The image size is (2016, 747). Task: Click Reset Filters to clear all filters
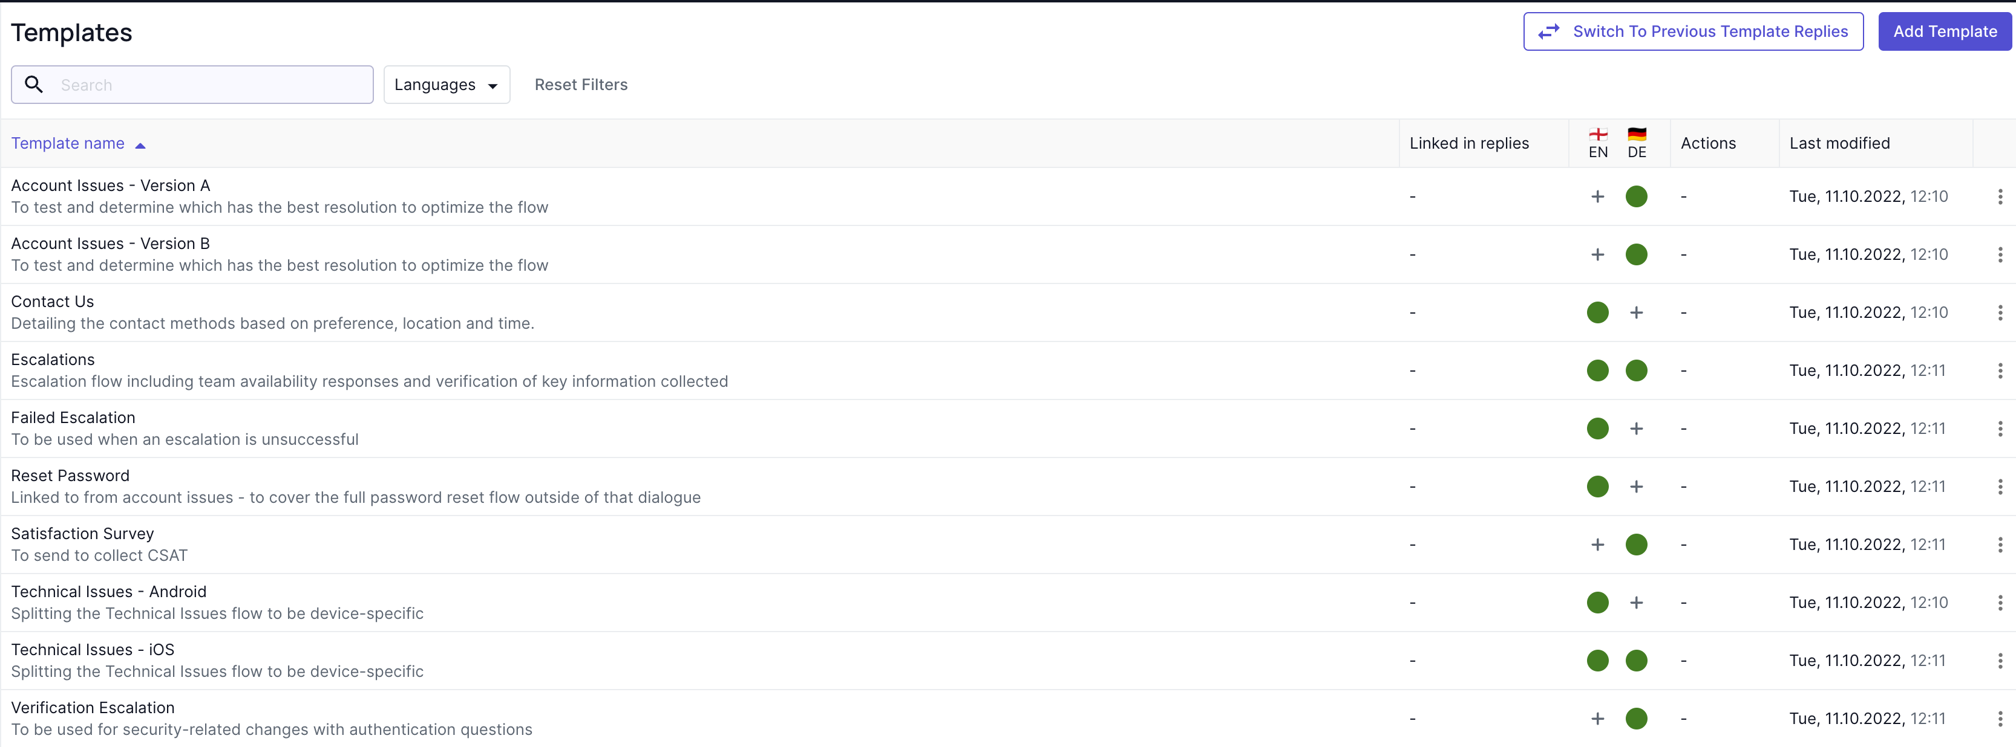tap(581, 83)
